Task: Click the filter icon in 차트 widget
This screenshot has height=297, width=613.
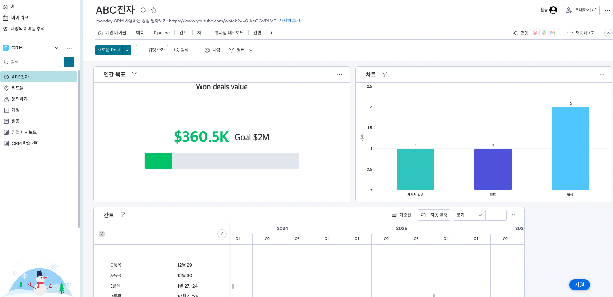Action: [385, 74]
